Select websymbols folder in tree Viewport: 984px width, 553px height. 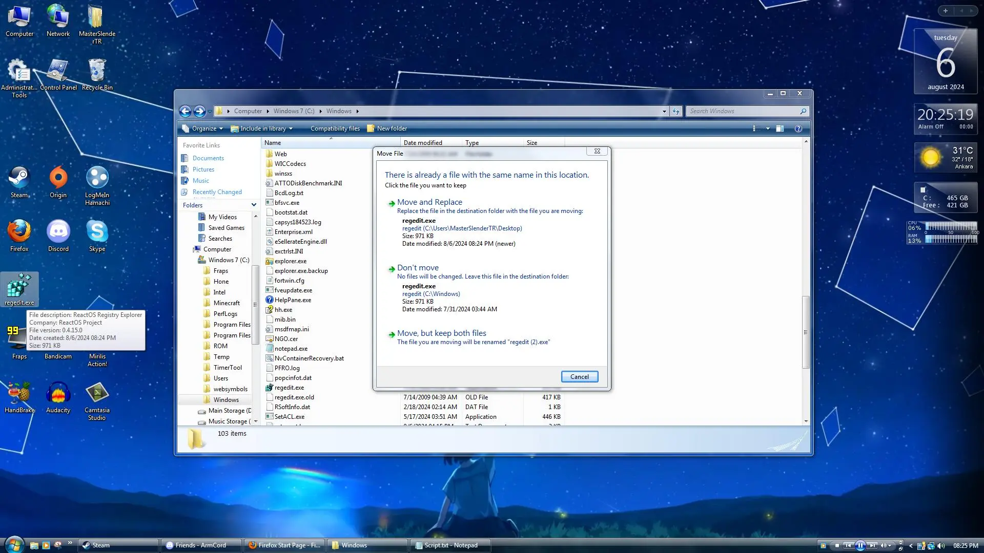(x=230, y=389)
